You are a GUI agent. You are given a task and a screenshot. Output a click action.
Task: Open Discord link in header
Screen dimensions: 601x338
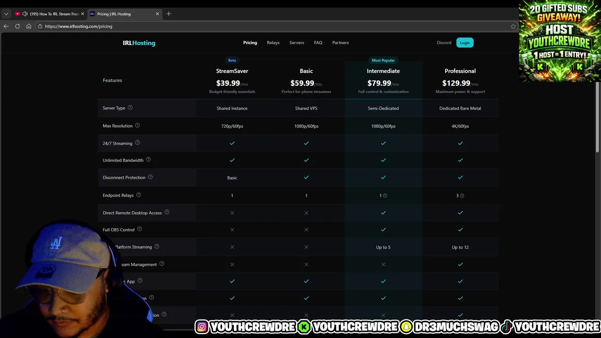point(444,43)
